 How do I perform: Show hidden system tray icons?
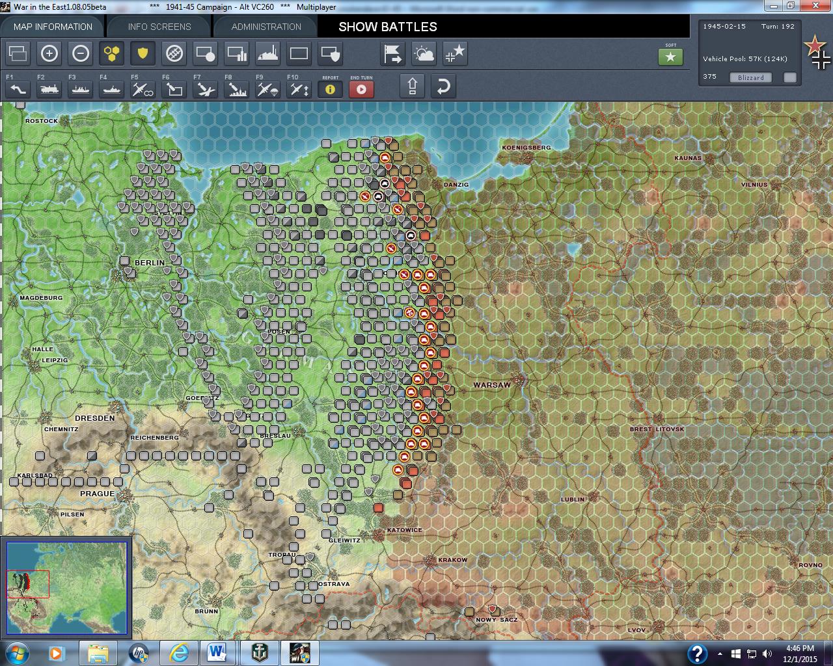tap(720, 654)
